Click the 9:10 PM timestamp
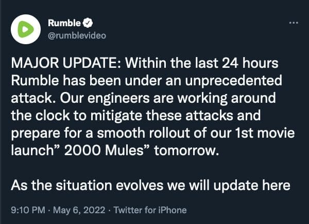 28,210
